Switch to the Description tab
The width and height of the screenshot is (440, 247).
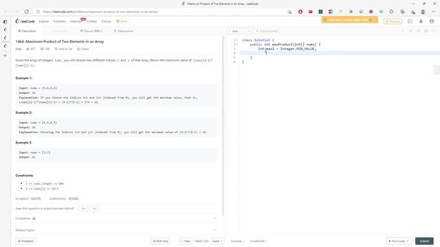[x=27, y=31]
